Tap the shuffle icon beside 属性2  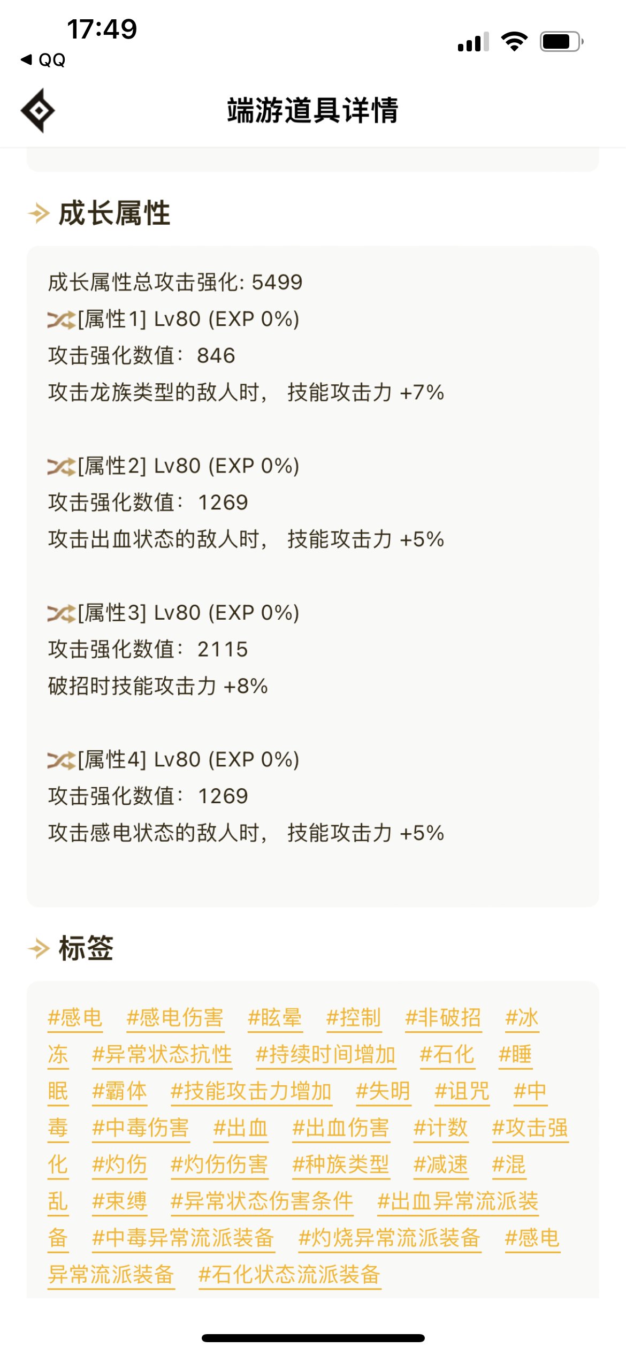click(x=61, y=467)
